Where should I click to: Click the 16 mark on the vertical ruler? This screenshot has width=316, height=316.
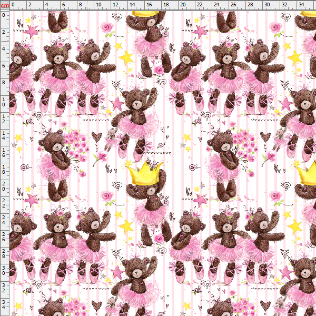(4, 153)
